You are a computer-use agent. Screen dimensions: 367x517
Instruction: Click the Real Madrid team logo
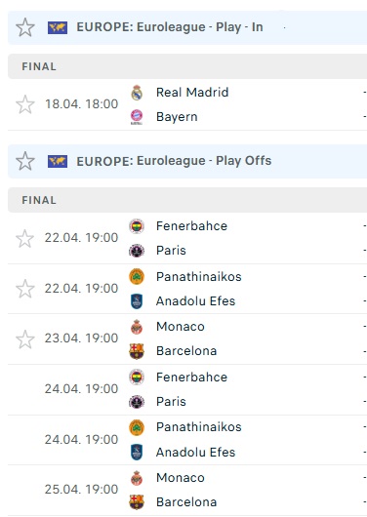(137, 93)
